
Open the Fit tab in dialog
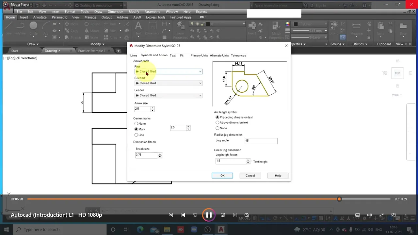click(182, 55)
